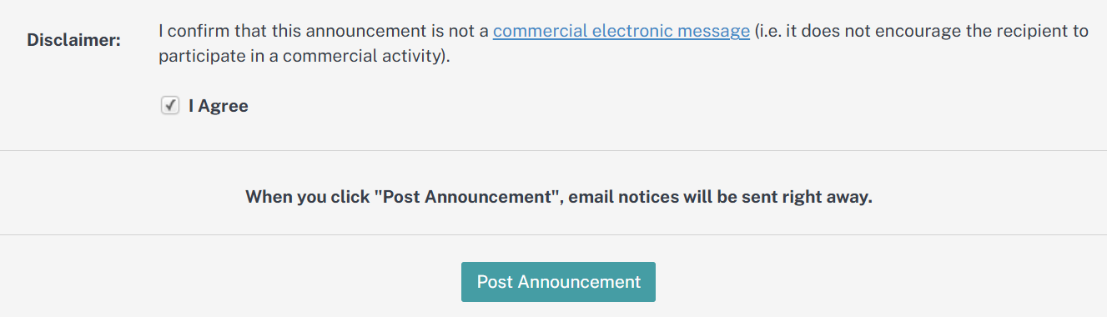The height and width of the screenshot is (317, 1107).
Task: Open the commercial electronic message link
Action: pyautogui.click(x=621, y=32)
